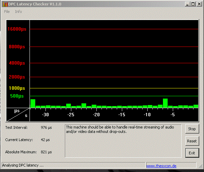The width and height of the screenshot is (204, 172).
Task: Click the green 500µs axis label
Action: (x=17, y=96)
